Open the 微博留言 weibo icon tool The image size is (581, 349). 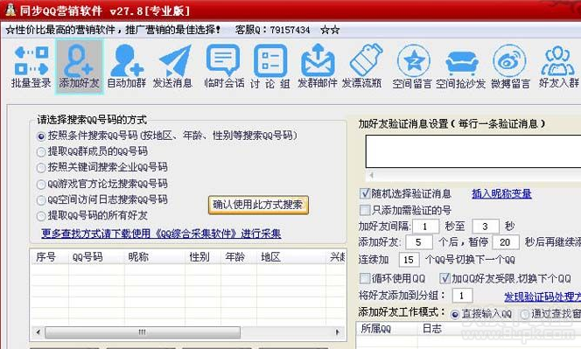(510, 66)
